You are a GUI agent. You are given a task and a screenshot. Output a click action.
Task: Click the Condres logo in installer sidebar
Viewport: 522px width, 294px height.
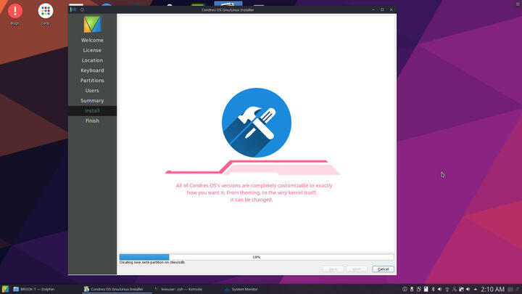92,25
